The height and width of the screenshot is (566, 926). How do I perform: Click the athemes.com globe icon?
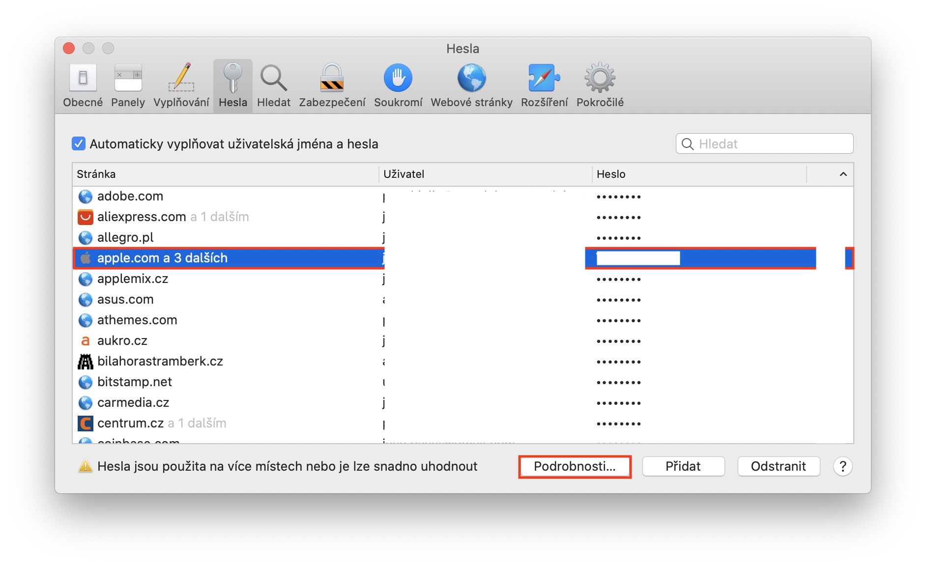point(86,320)
